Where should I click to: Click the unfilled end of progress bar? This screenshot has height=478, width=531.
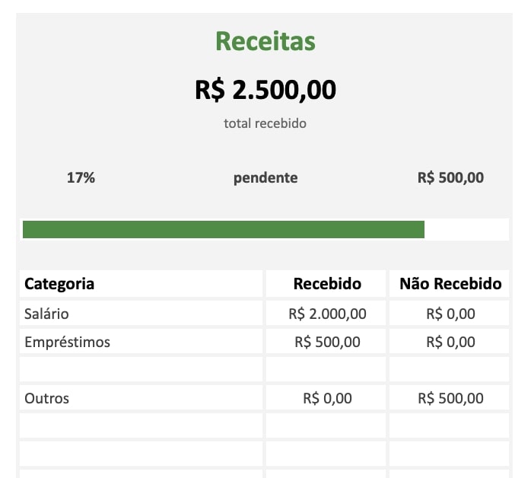coord(466,229)
